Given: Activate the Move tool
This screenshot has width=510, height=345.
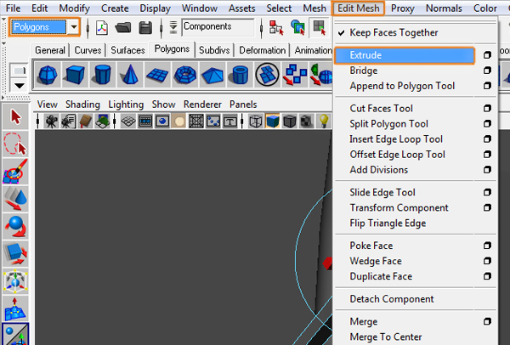Looking at the screenshot, I should [15, 199].
